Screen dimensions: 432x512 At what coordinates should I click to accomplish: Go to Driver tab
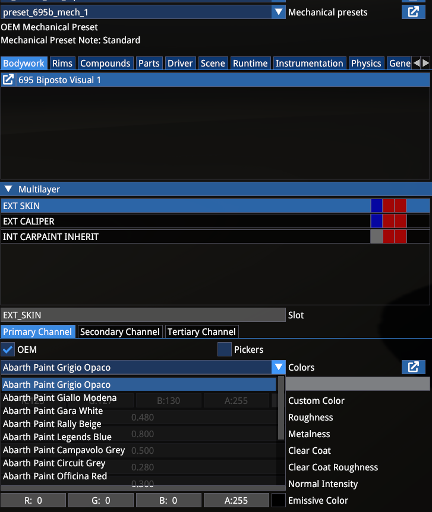[x=180, y=63]
